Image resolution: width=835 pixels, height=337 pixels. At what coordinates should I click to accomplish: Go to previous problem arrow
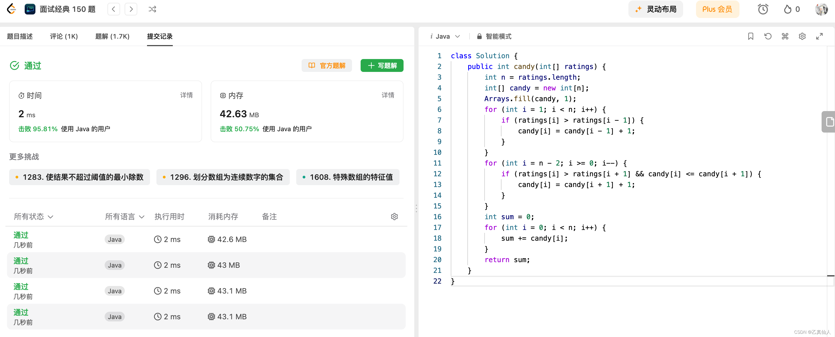click(x=113, y=9)
